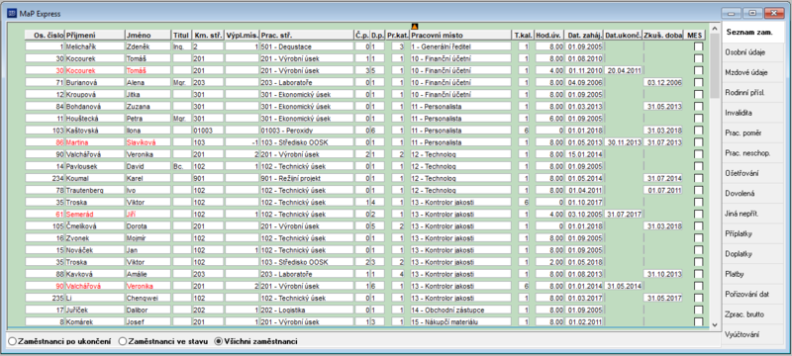Open the Platby tab
The width and height of the screenshot is (792, 356).
click(x=753, y=274)
